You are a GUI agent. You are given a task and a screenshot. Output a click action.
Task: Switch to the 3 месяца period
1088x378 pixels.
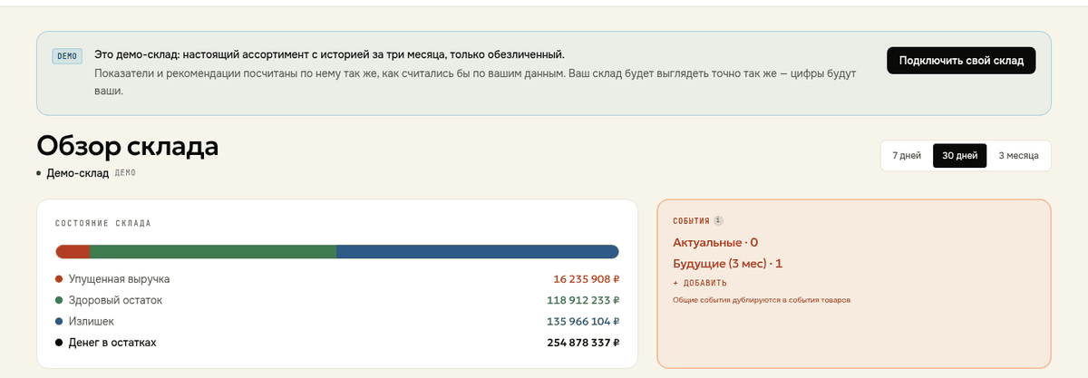pyautogui.click(x=1018, y=155)
